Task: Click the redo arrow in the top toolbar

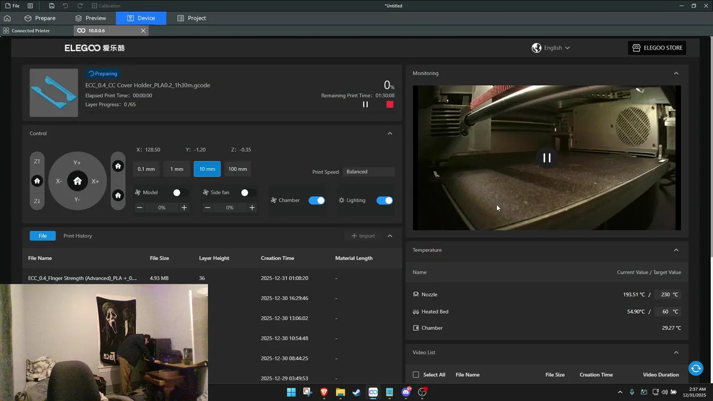Action: pos(80,6)
